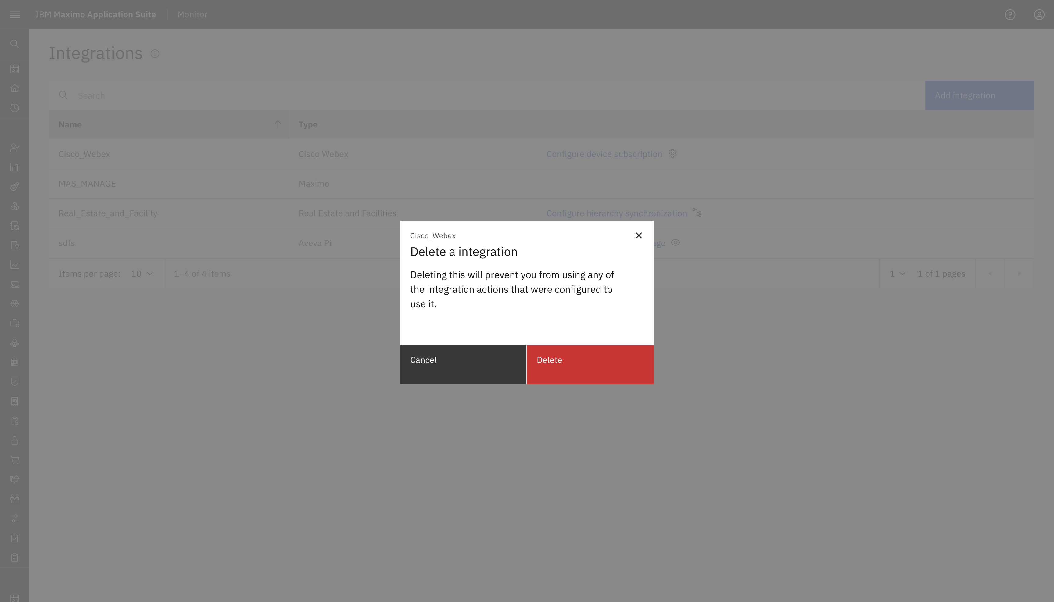Image resolution: width=1054 pixels, height=602 pixels.
Task: Click the Real Estate and Facilities type cell
Action: (347, 213)
